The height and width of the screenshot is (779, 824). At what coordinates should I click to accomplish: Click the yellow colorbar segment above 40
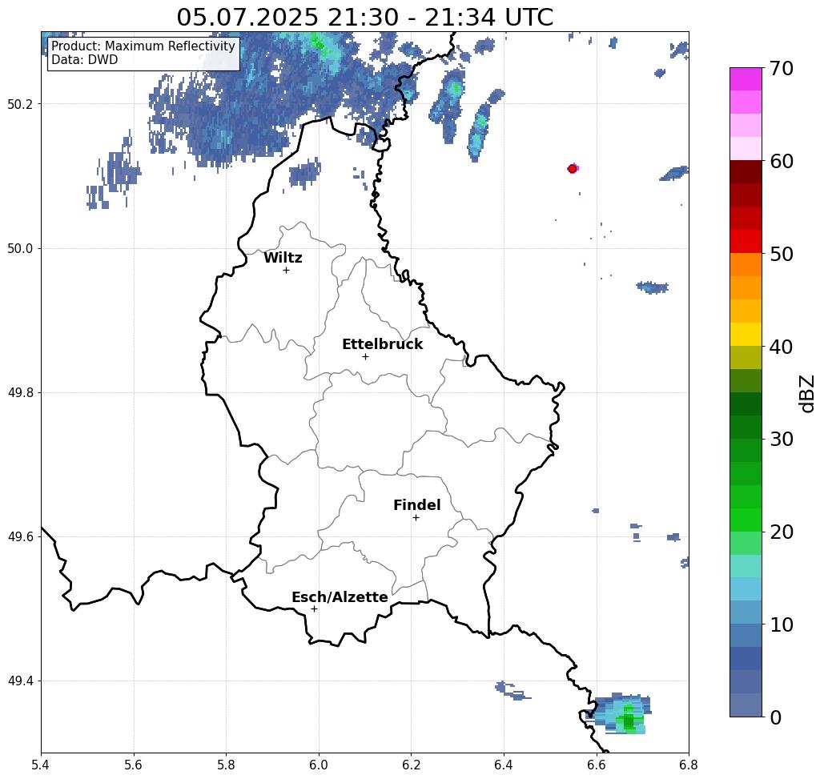pos(746,334)
